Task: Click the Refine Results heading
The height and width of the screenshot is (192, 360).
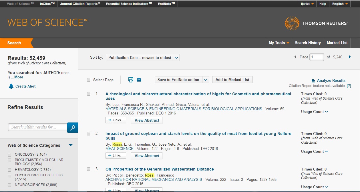Action: pyautogui.click(x=25, y=107)
